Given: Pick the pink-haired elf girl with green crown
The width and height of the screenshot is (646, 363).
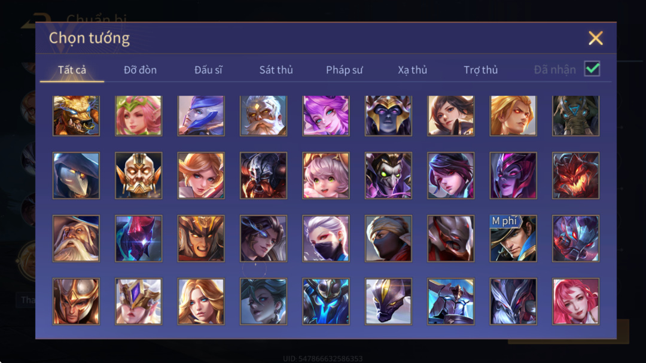Looking at the screenshot, I should (138, 116).
